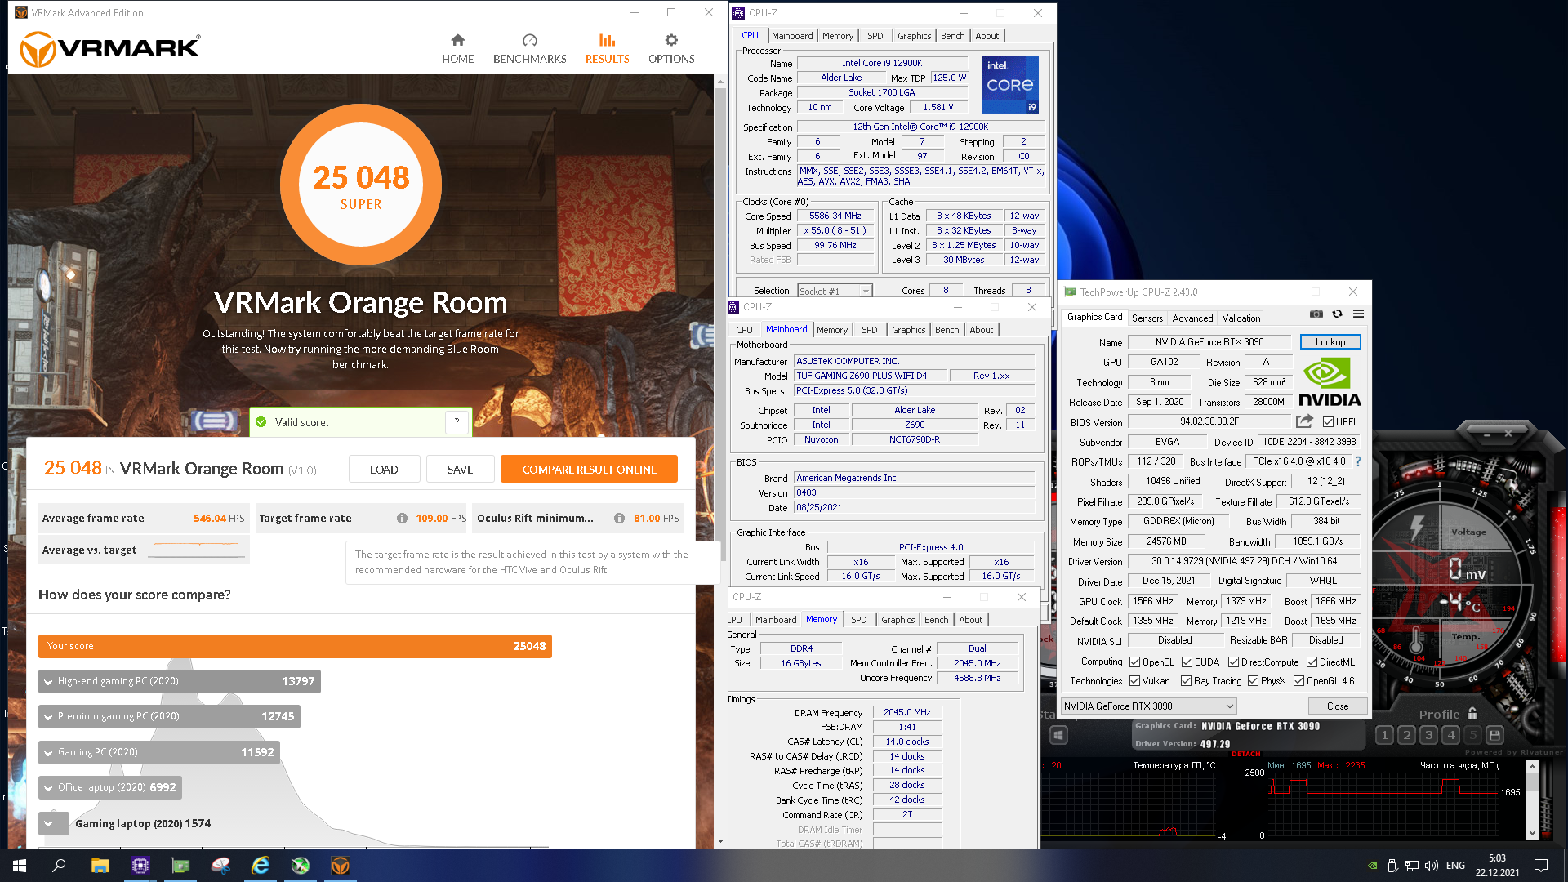
Task: Click the GPU-Z BIOS export share icon
Action: (x=1304, y=421)
